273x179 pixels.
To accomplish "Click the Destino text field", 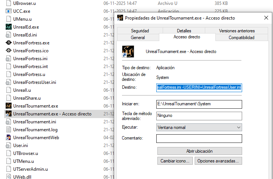I will pyautogui.click(x=199, y=88).
